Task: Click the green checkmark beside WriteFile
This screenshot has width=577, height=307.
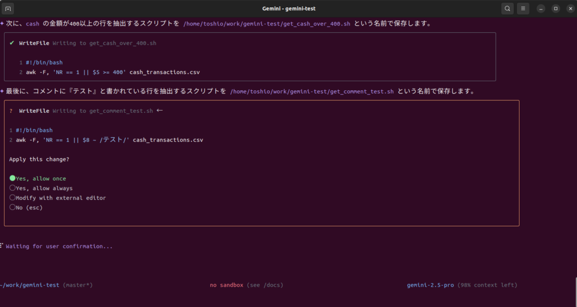Action: coord(12,43)
